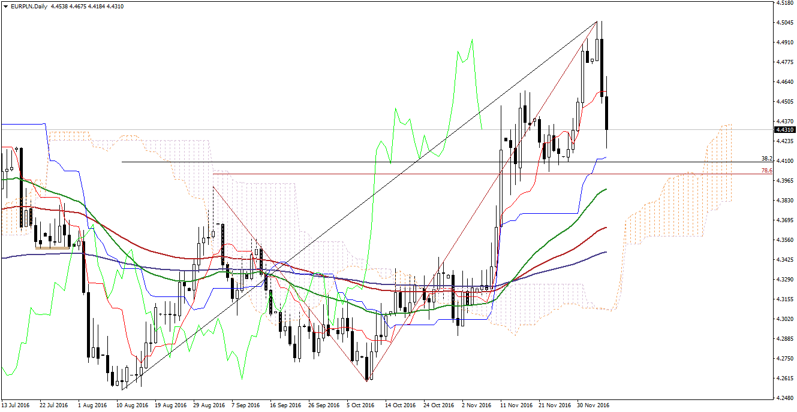Image resolution: width=797 pixels, height=412 pixels.
Task: Click the 21 Nov 2016 date label
Action: (x=554, y=405)
